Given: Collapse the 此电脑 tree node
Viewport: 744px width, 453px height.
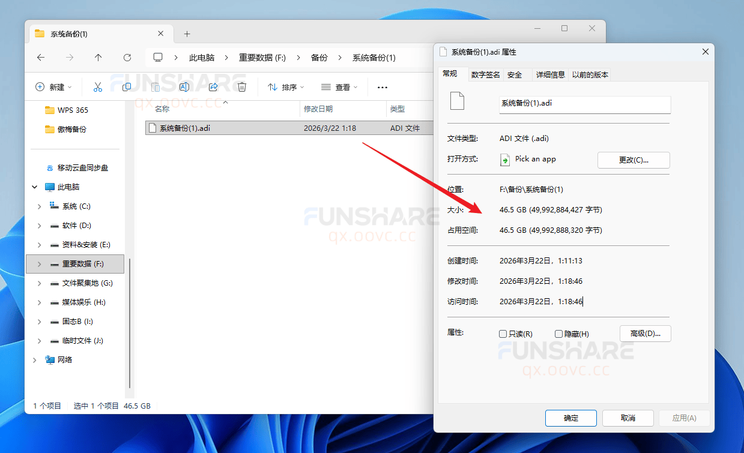Looking at the screenshot, I should [34, 187].
